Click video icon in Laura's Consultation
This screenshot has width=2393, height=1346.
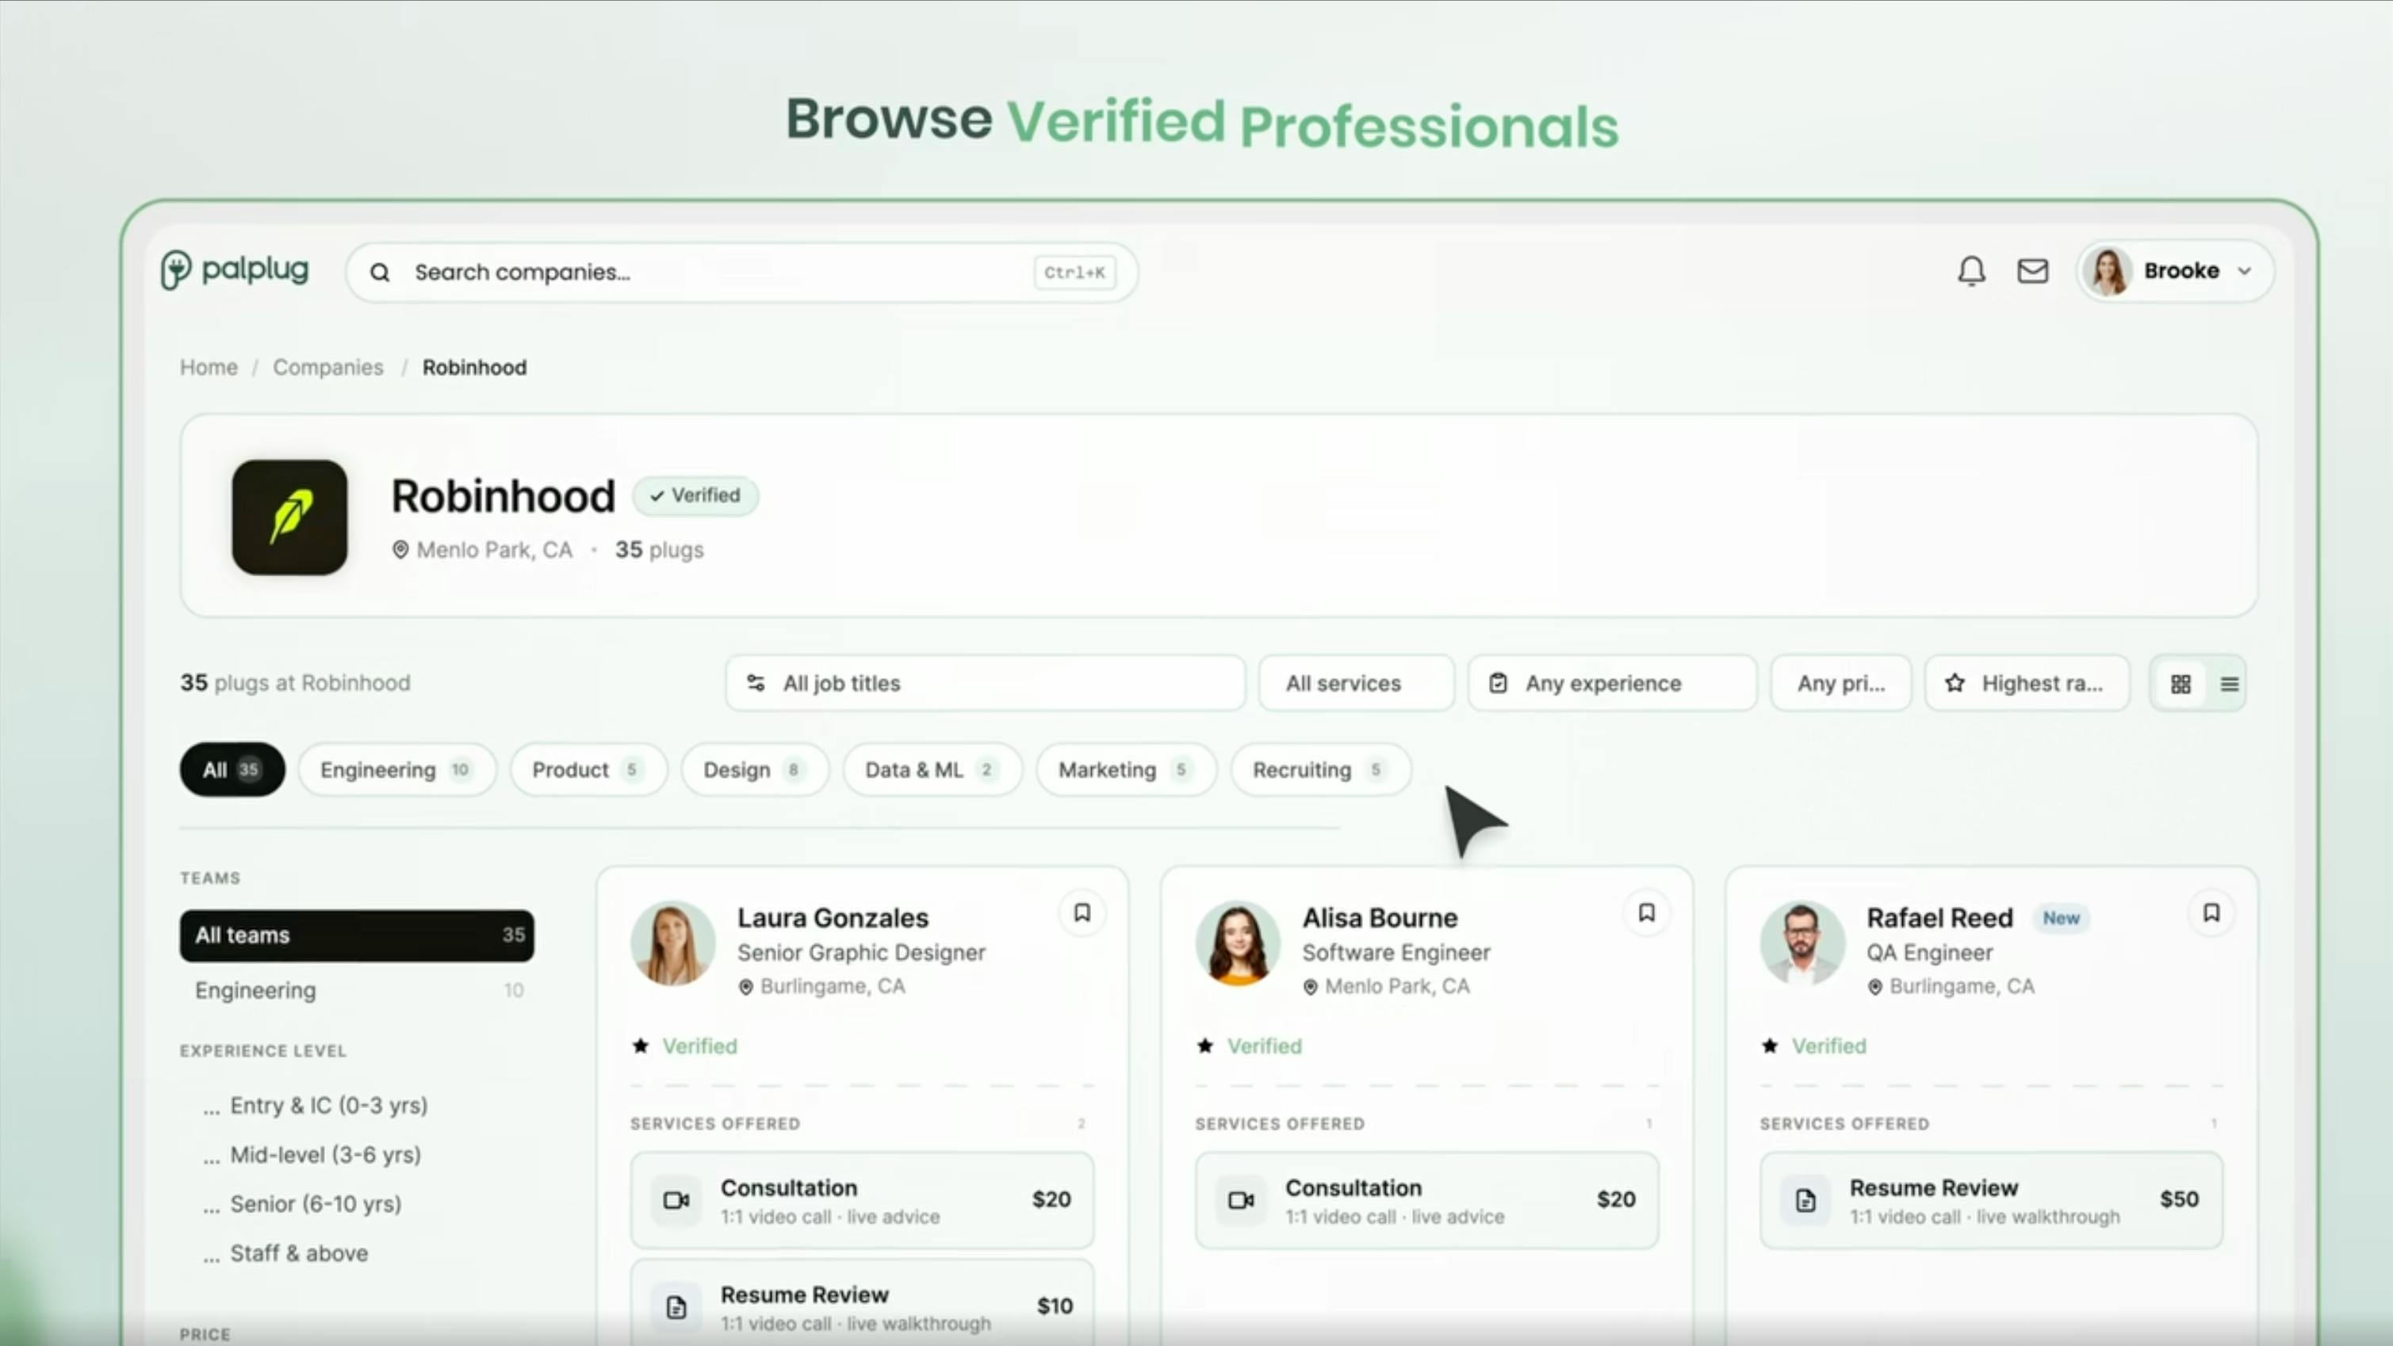(x=676, y=1200)
